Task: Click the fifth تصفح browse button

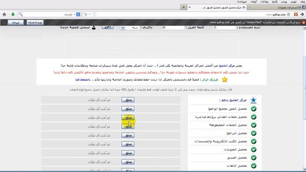Action: [128, 135]
